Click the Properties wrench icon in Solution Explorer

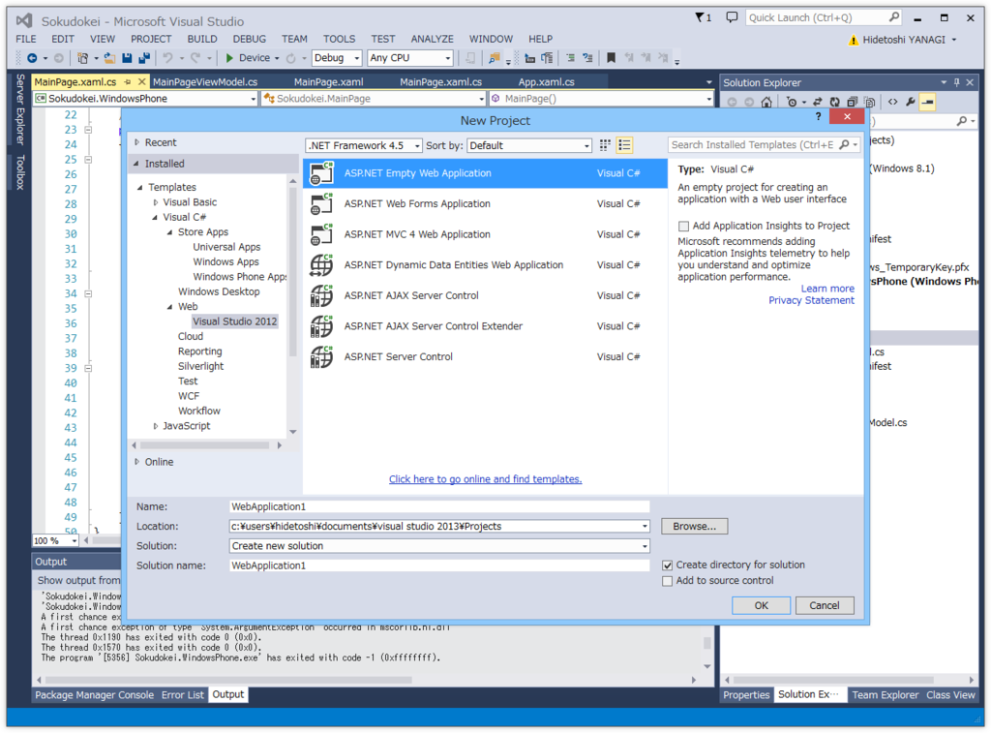click(x=910, y=102)
